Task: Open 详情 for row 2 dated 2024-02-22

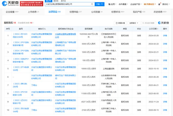Action: point(165,44)
